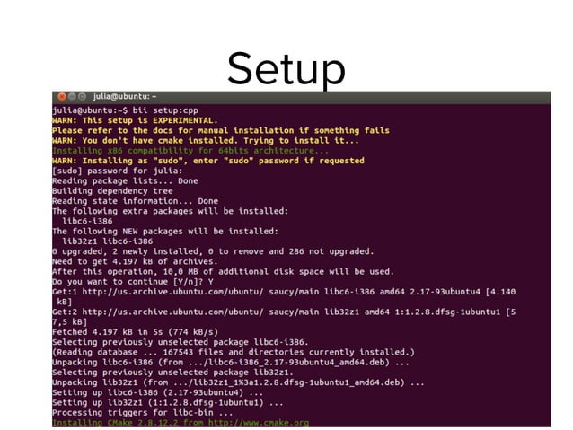
Task: Click the 'Building dependency tree' line
Action: [x=112, y=191]
